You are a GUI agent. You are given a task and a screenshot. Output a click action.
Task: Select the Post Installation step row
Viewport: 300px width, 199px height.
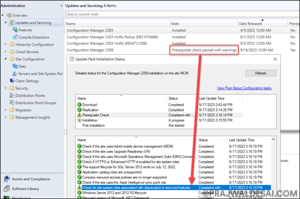[159, 125]
